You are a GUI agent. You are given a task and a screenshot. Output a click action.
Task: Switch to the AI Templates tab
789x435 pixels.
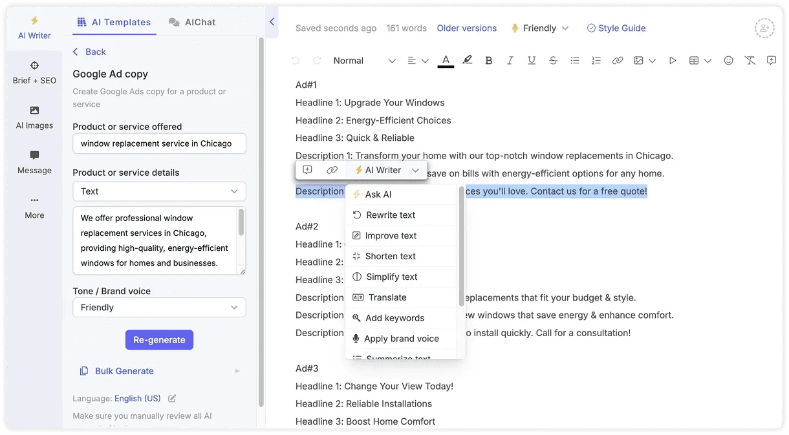click(x=113, y=22)
